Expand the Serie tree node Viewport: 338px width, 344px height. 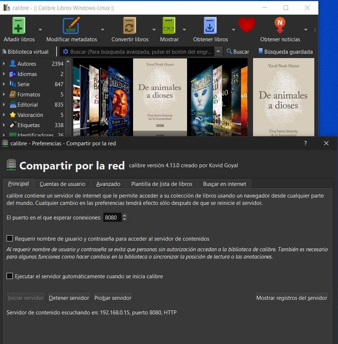click(4, 84)
